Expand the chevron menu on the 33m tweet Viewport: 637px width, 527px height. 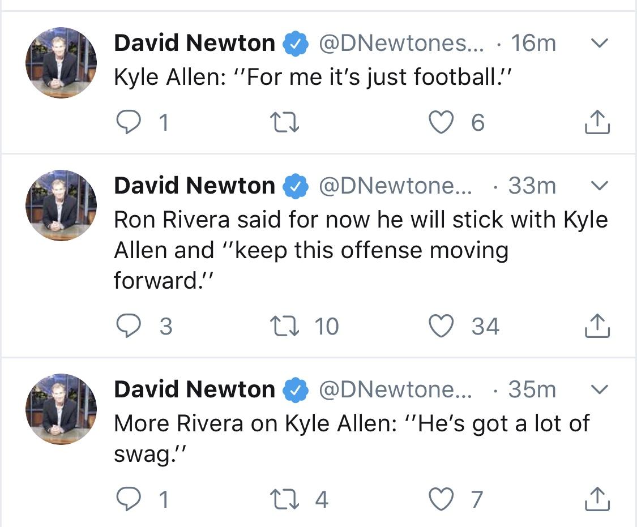point(599,186)
